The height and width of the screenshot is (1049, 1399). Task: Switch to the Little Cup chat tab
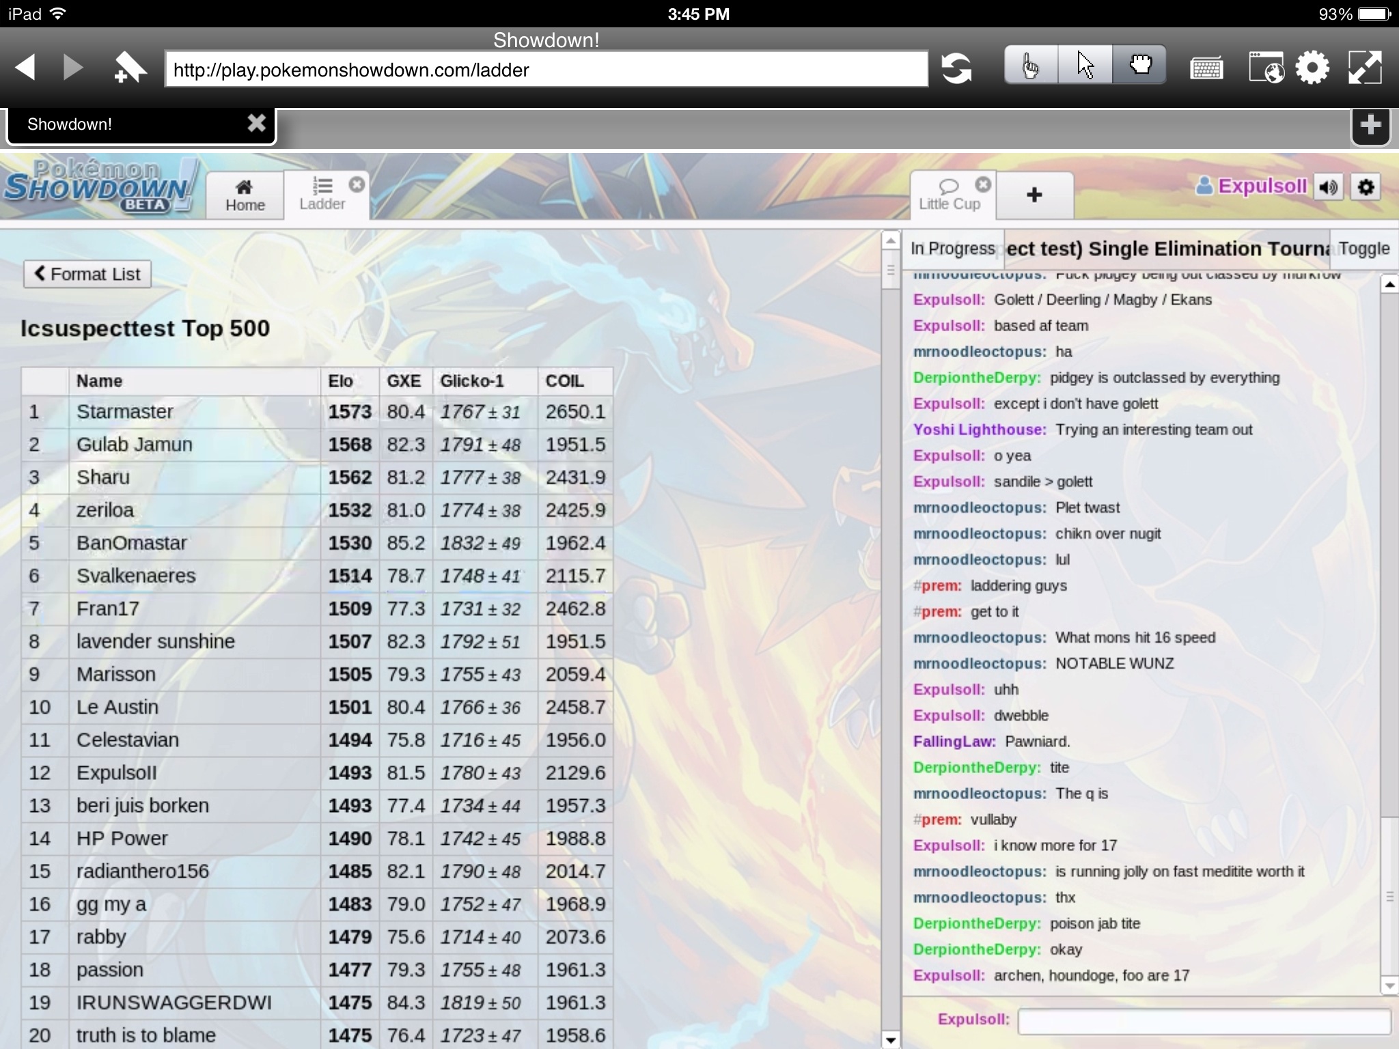tap(949, 195)
